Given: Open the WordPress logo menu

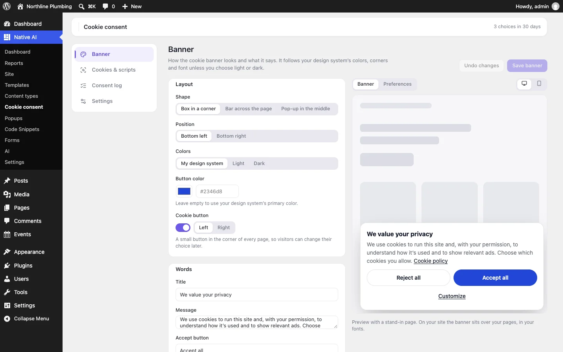Looking at the screenshot, I should point(7,6).
